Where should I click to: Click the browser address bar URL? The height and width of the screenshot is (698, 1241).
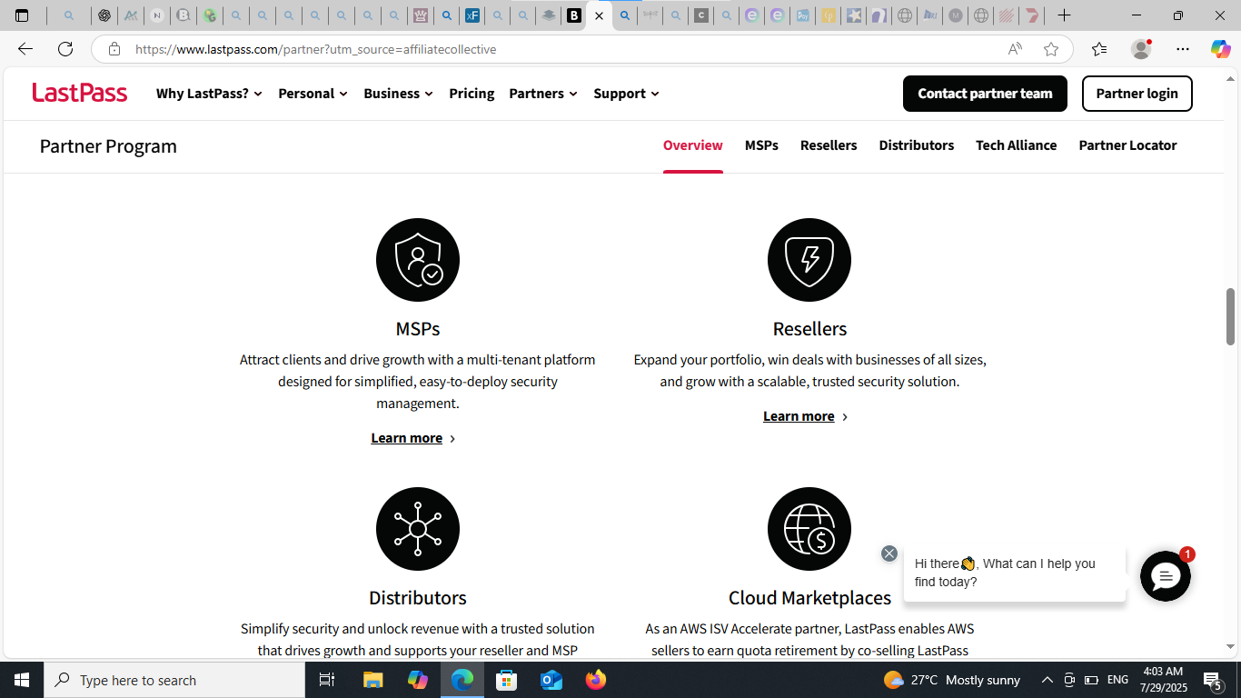(316, 49)
